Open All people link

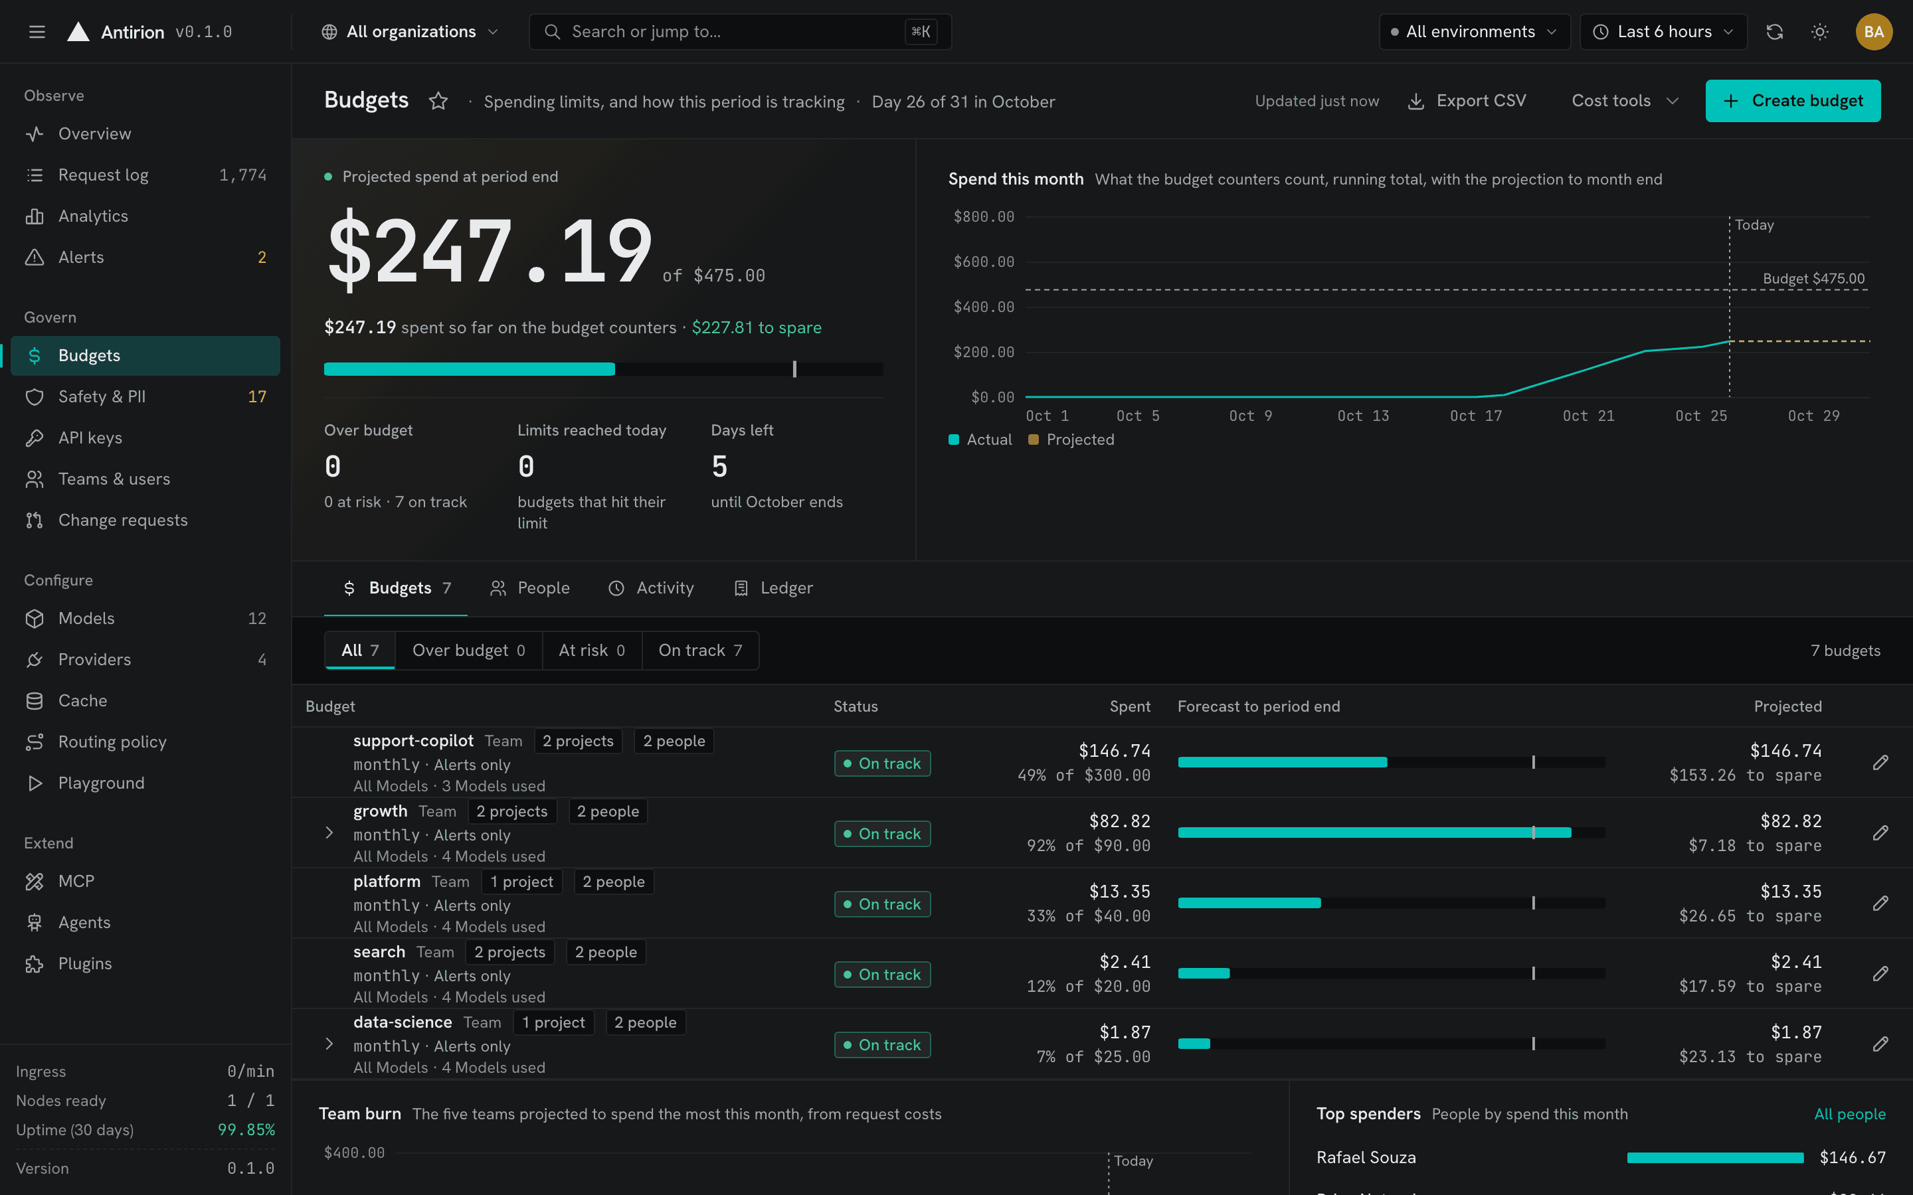(1850, 1113)
